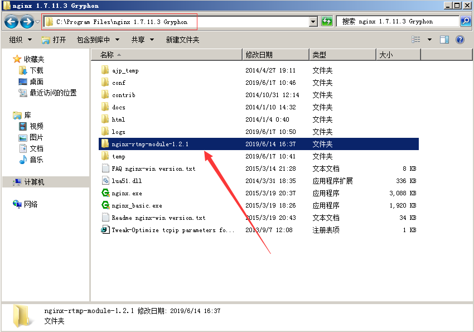Image resolution: width=474 pixels, height=332 pixels.
Task: Sort by the 类型 column header
Action: point(343,55)
